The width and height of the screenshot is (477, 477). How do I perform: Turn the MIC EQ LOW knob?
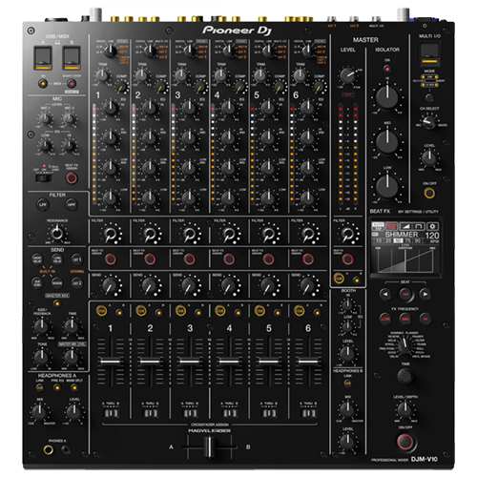click(x=45, y=146)
